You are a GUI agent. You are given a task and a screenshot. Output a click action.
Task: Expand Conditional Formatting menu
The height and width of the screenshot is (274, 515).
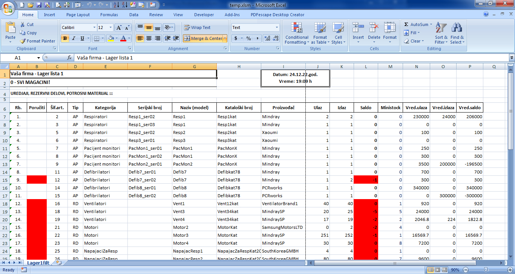tap(297, 33)
